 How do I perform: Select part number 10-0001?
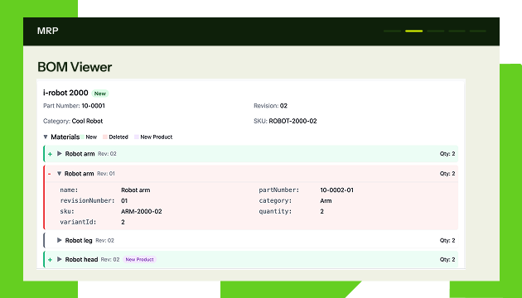point(93,106)
